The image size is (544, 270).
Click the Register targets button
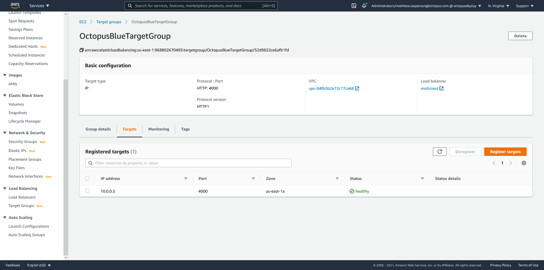[505, 152]
